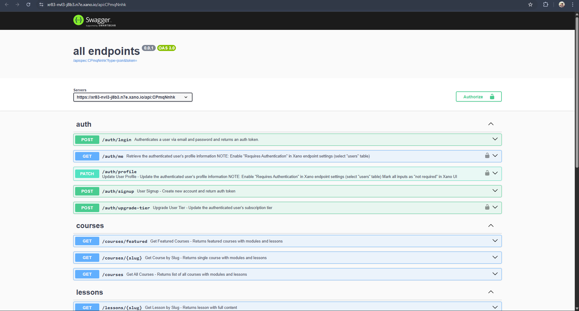Click the vertical page scrollbar
Image resolution: width=579 pixels, height=311 pixels.
tap(577, 90)
